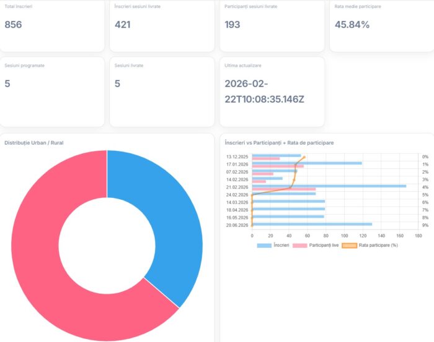Click the 18.04.2026 date label

(237, 210)
